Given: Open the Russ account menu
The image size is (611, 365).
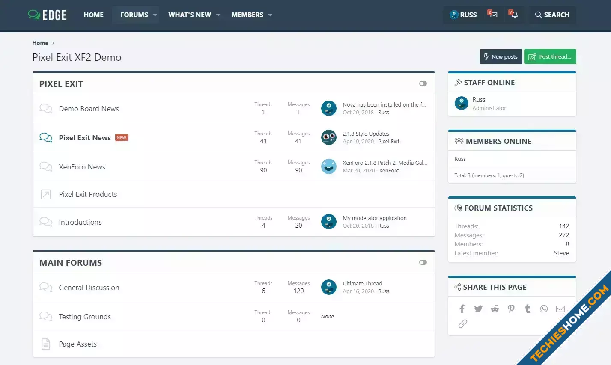Looking at the screenshot, I should coord(463,15).
